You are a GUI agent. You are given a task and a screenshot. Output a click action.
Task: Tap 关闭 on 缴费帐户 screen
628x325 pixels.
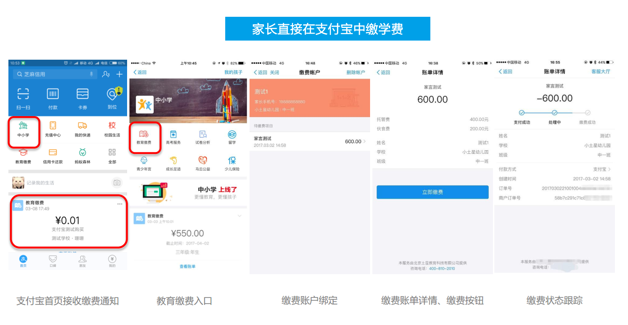274,72
